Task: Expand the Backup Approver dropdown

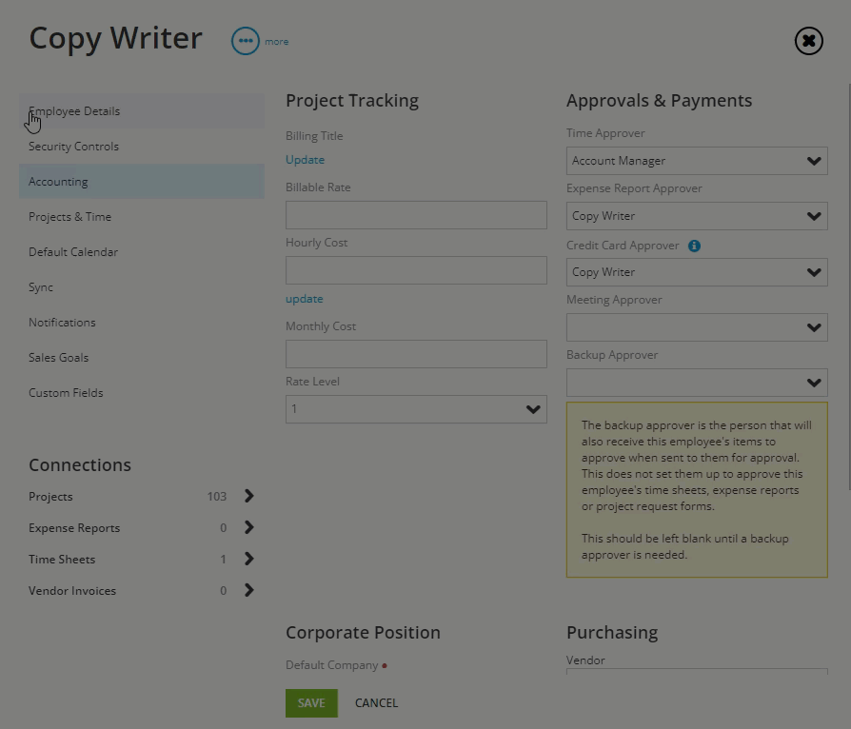Action: pos(697,383)
